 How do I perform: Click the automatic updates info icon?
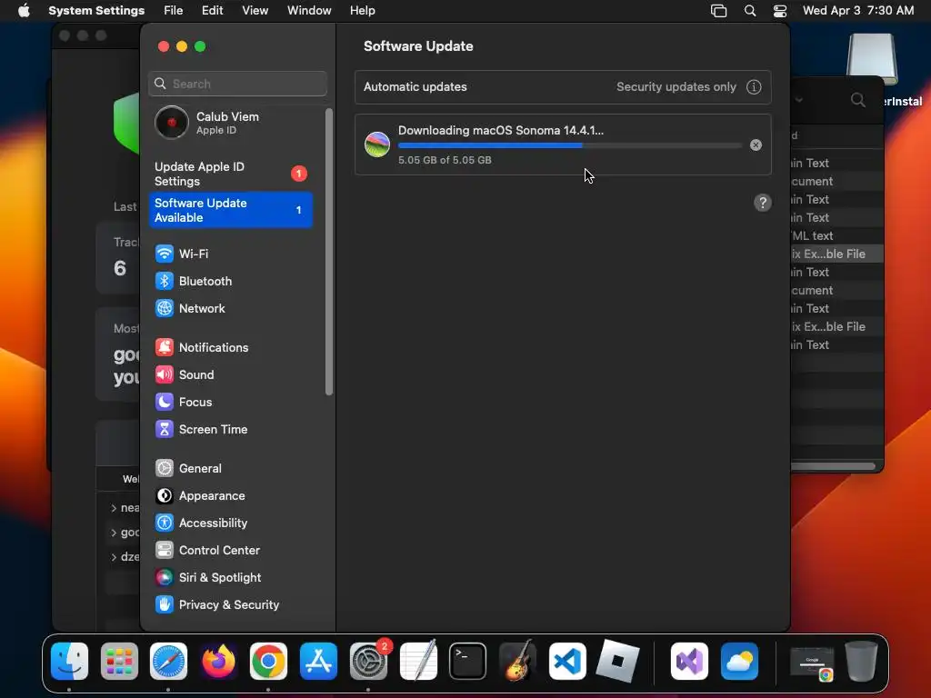[x=754, y=86]
